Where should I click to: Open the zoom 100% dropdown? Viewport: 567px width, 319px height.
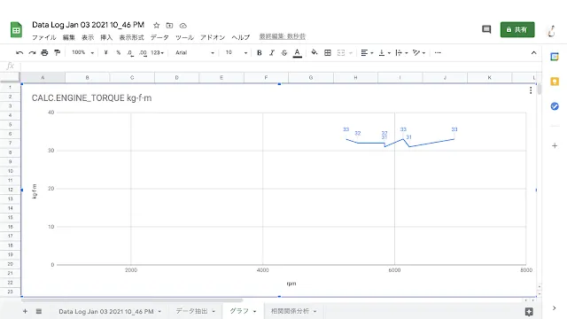[82, 53]
